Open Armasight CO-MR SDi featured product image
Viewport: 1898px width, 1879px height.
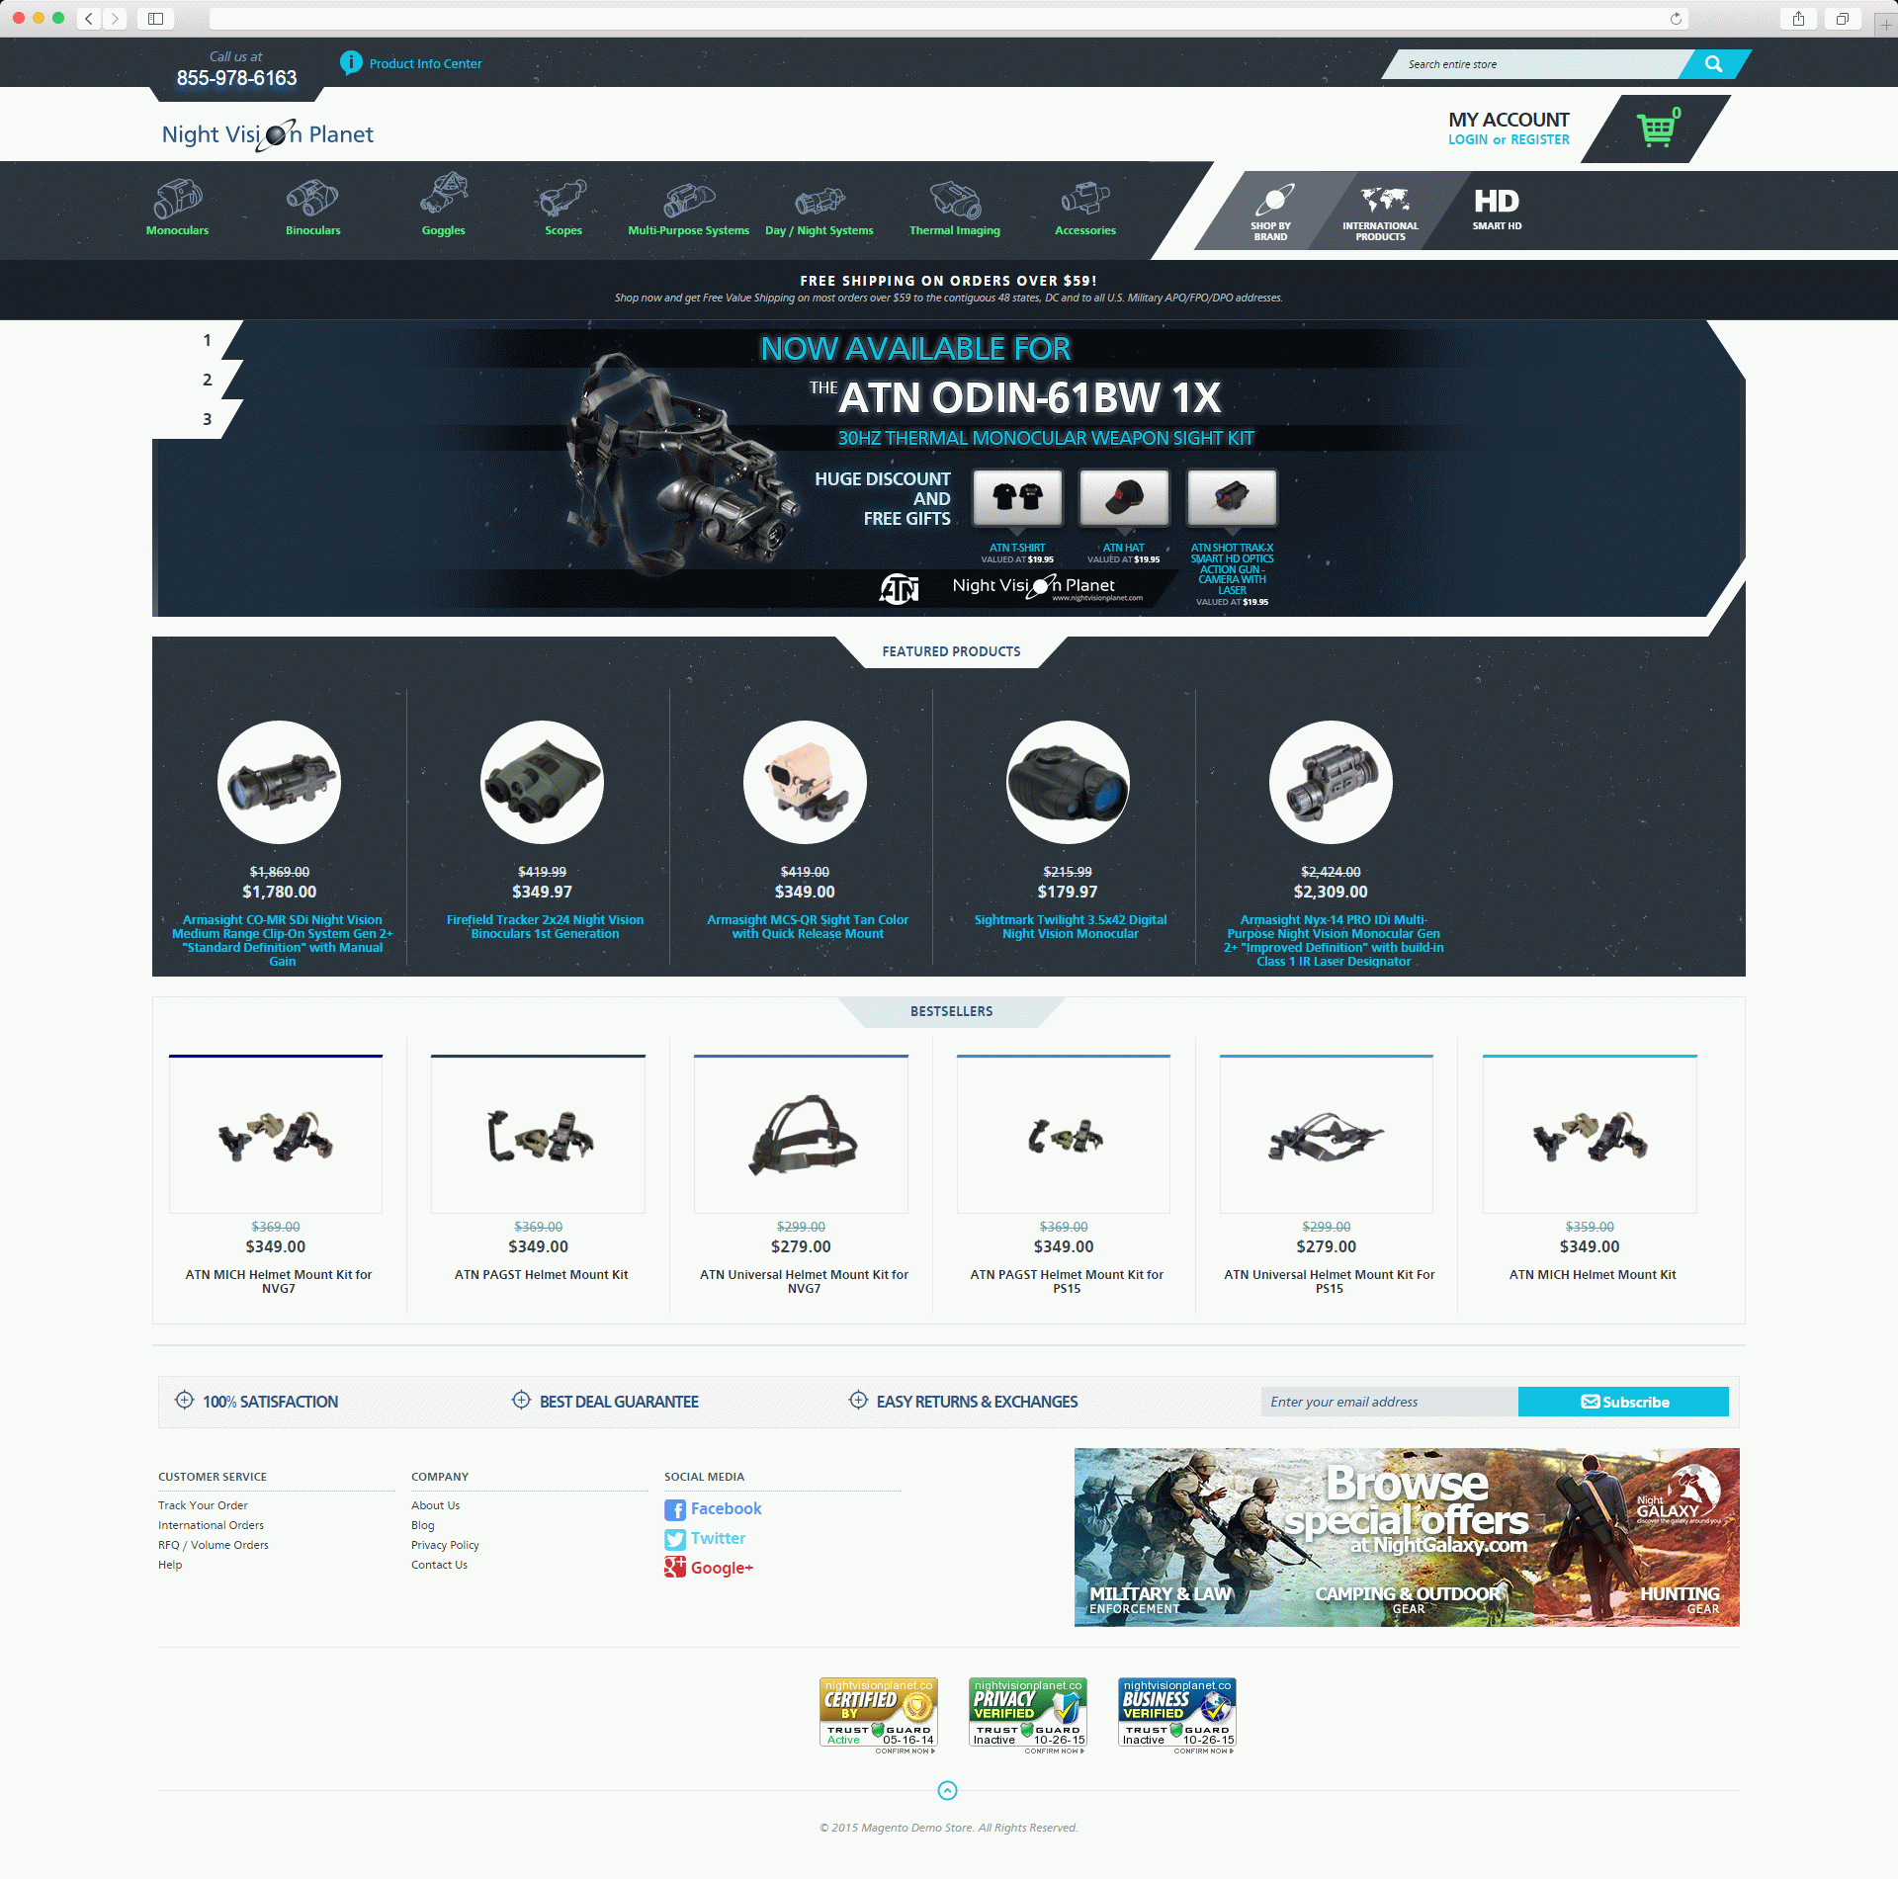[279, 783]
